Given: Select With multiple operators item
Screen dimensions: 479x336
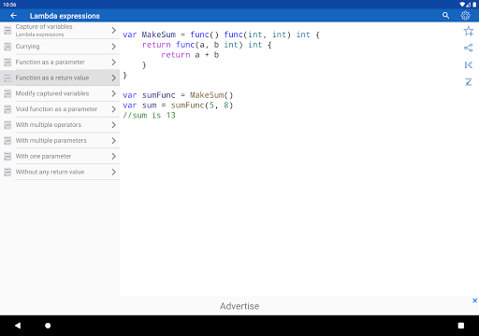Looking at the screenshot, I should pyautogui.click(x=60, y=125).
